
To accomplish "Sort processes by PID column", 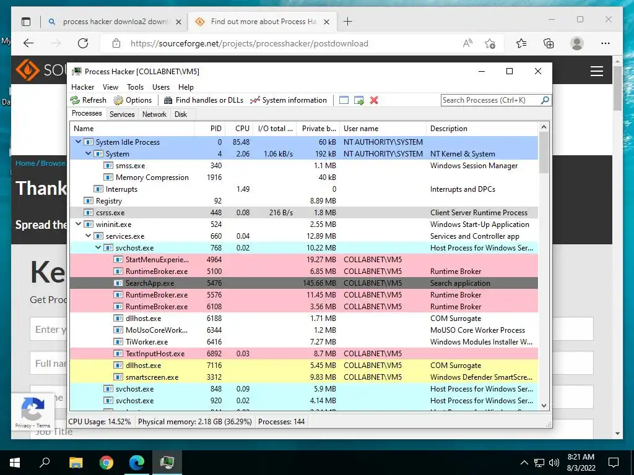I will (209, 129).
